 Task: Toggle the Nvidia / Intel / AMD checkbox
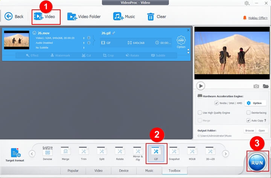point(216,103)
